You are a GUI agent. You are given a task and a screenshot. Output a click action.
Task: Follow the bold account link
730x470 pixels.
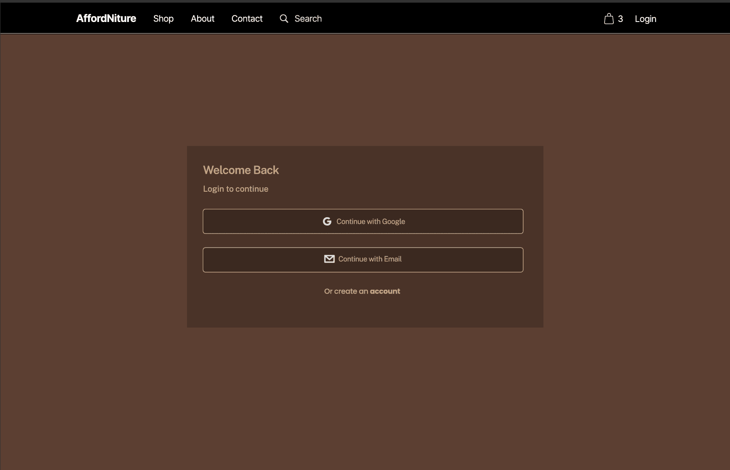(385, 291)
